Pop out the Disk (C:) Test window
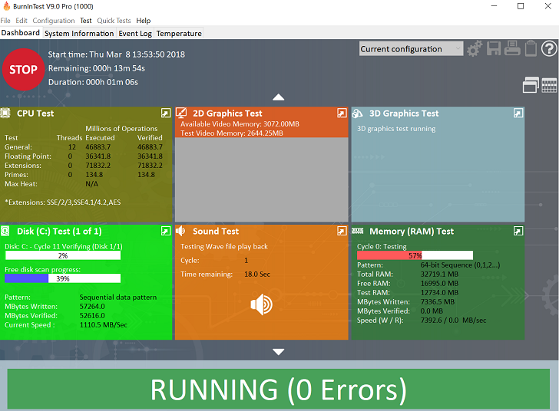This screenshot has width=559, height=411. (166, 231)
